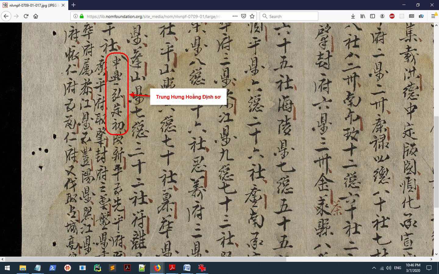Click the scroll-down arrow of vertical scrollbar
Screen dimensions: 439x274
click(x=436, y=254)
